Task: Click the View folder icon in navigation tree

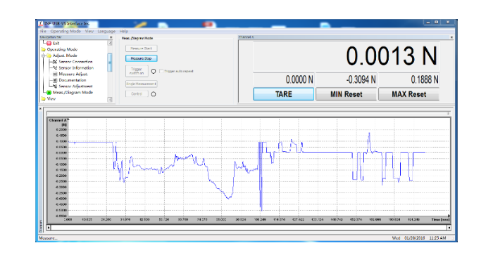Action: (44, 99)
